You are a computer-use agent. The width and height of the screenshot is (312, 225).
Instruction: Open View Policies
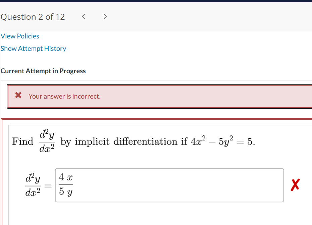point(20,36)
